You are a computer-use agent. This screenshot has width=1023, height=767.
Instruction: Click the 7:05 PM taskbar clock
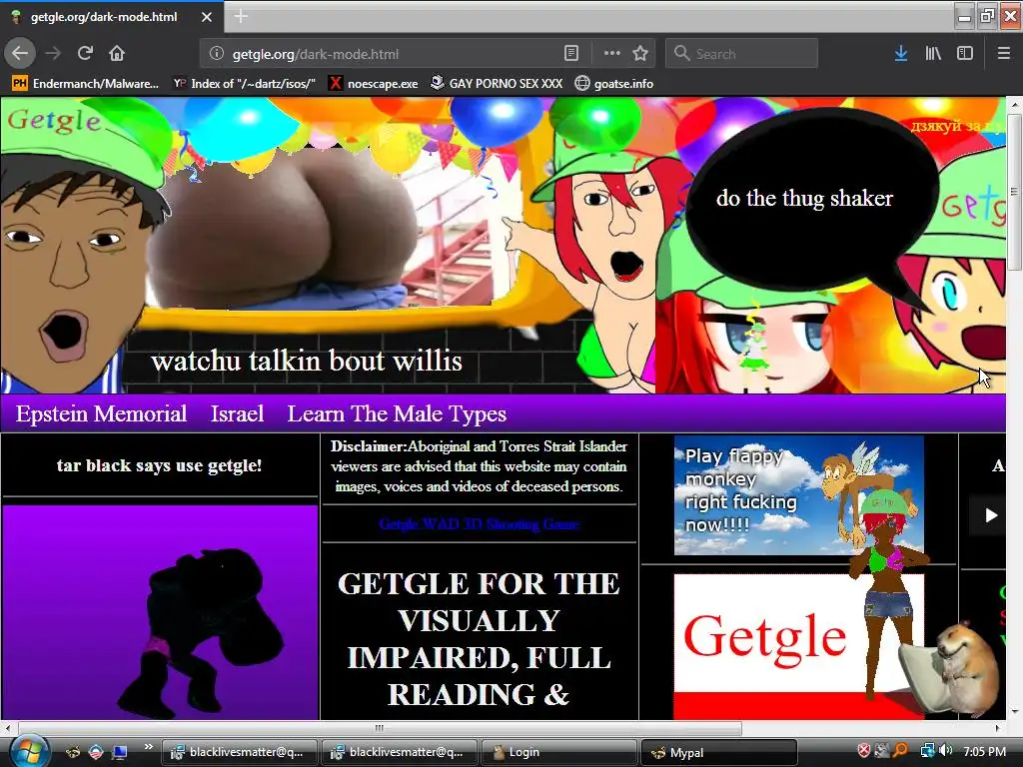[x=984, y=751]
